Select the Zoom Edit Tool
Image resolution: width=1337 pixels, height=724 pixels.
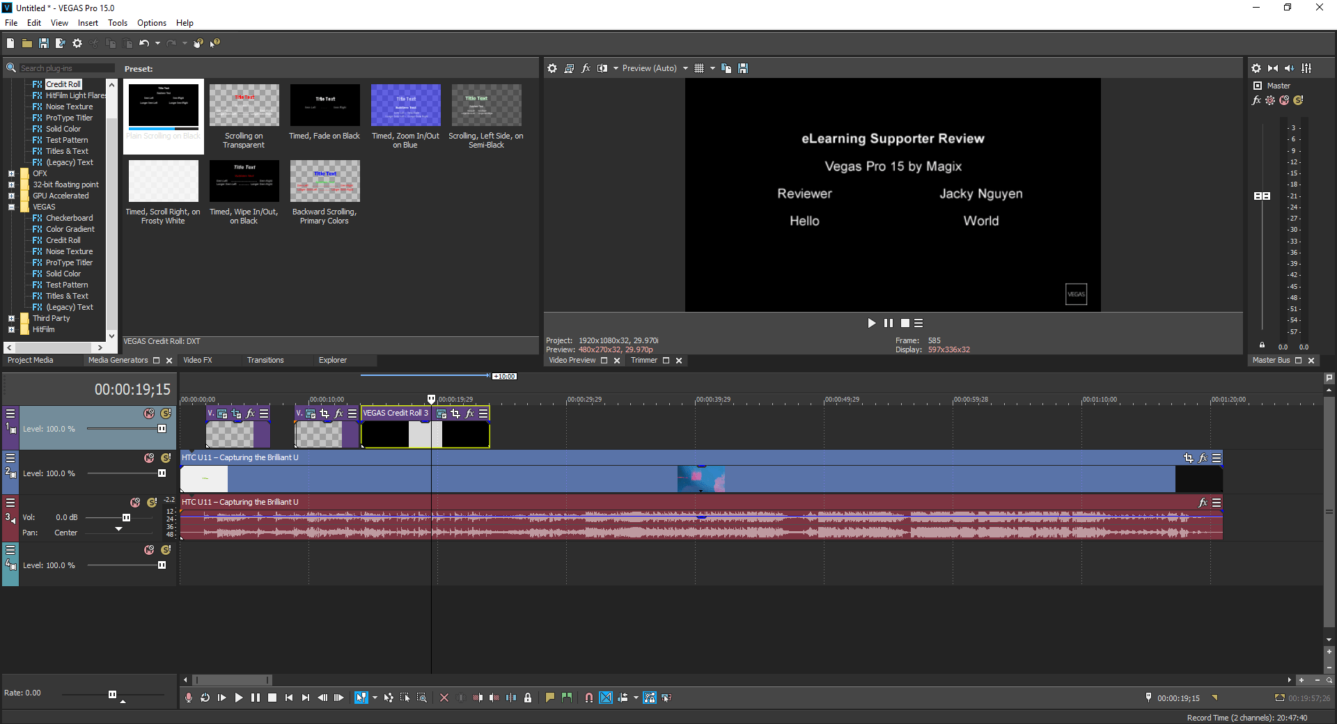point(422,698)
